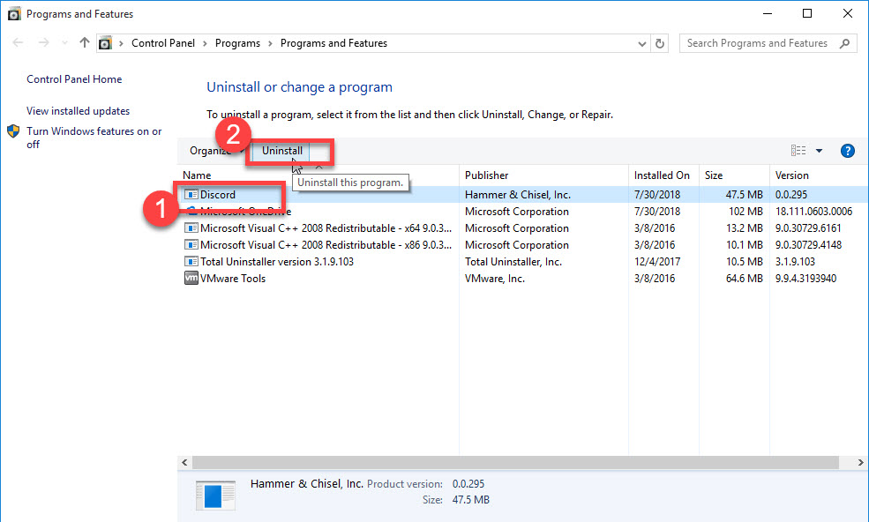Image resolution: width=869 pixels, height=522 pixels.
Task: Click version 18.111.0603.0006 cell
Action: coord(813,212)
